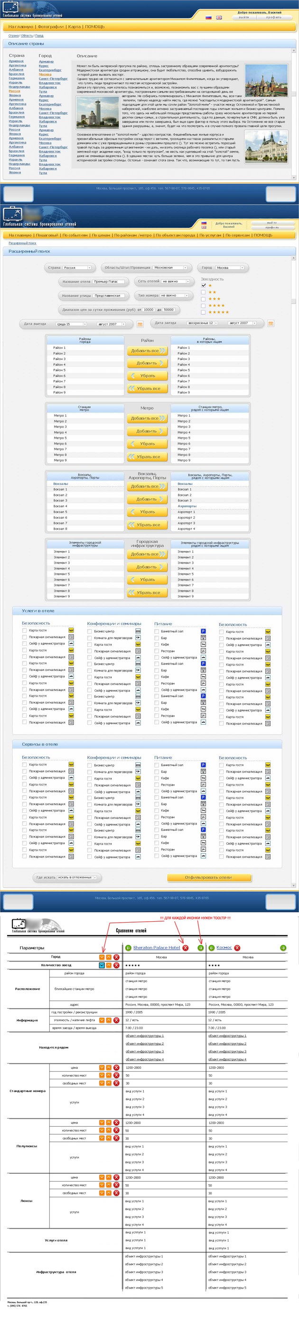Click price range 'до' field with 50000
Viewport: 299px width, 1319px height.
click(x=168, y=310)
